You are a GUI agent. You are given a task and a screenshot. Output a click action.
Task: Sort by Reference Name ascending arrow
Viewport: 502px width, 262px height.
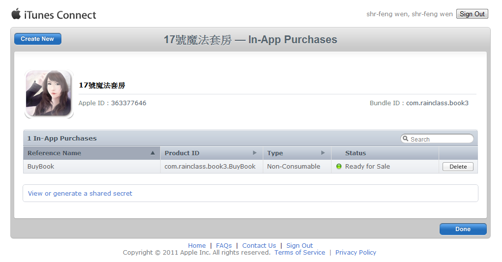click(x=153, y=153)
